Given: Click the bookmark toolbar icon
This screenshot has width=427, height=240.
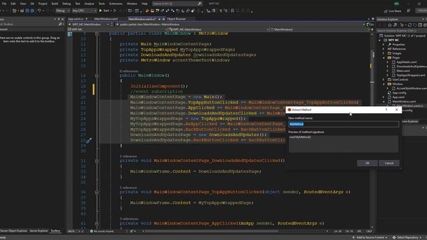Looking at the screenshot, I should (x=232, y=11).
